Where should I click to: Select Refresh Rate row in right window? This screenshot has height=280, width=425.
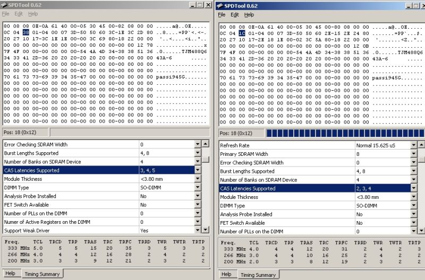(x=314, y=145)
